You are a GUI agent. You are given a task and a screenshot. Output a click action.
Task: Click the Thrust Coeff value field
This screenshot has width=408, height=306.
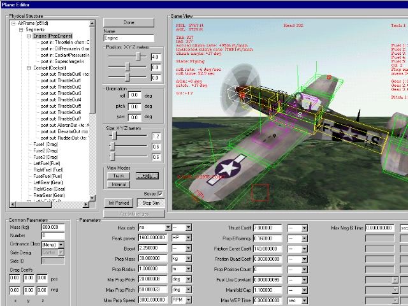click(268, 228)
